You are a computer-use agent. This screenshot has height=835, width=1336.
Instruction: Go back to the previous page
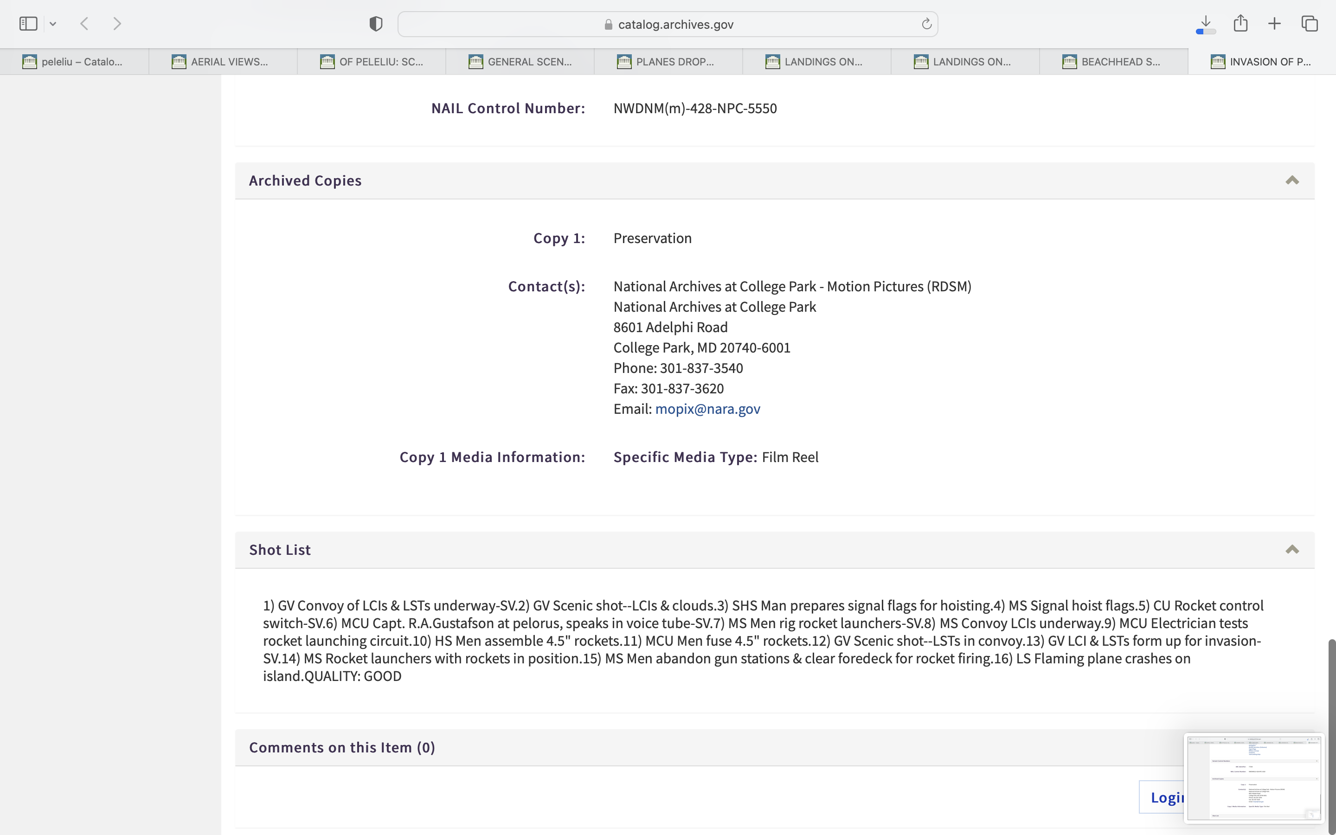[x=84, y=24]
